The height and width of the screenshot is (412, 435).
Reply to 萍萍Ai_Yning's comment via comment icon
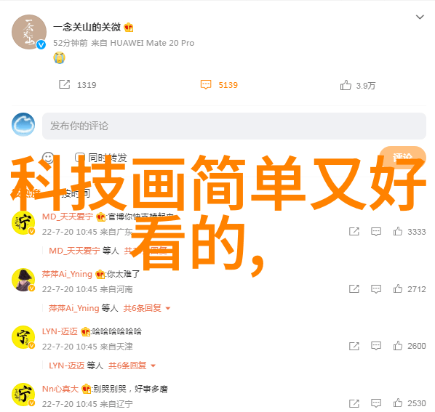click(376, 289)
